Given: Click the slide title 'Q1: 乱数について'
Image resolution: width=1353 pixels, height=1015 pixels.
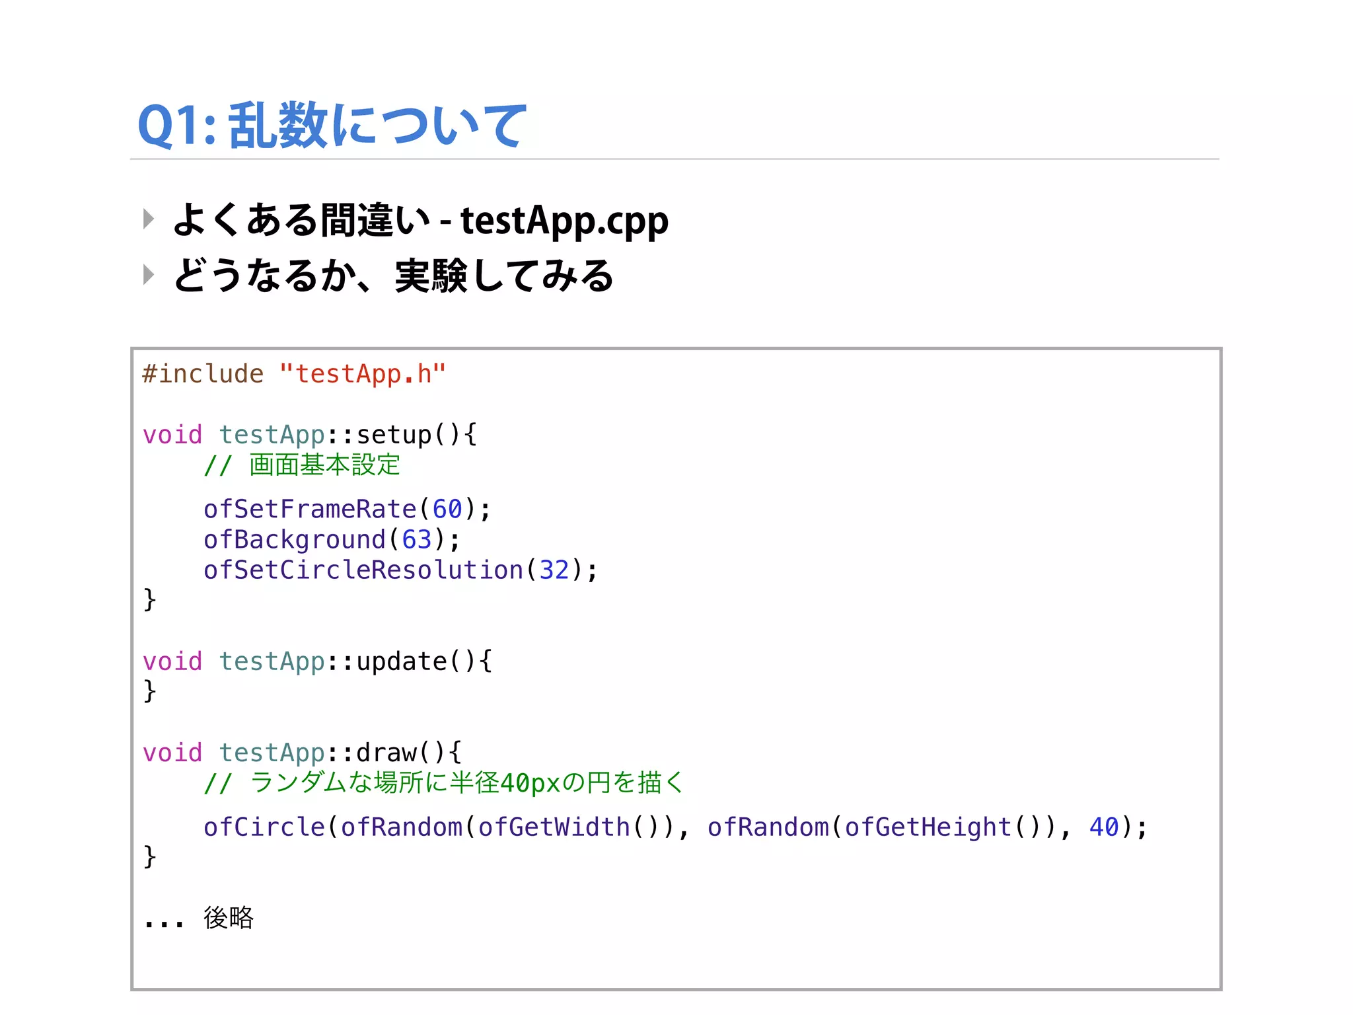Looking at the screenshot, I should (332, 126).
